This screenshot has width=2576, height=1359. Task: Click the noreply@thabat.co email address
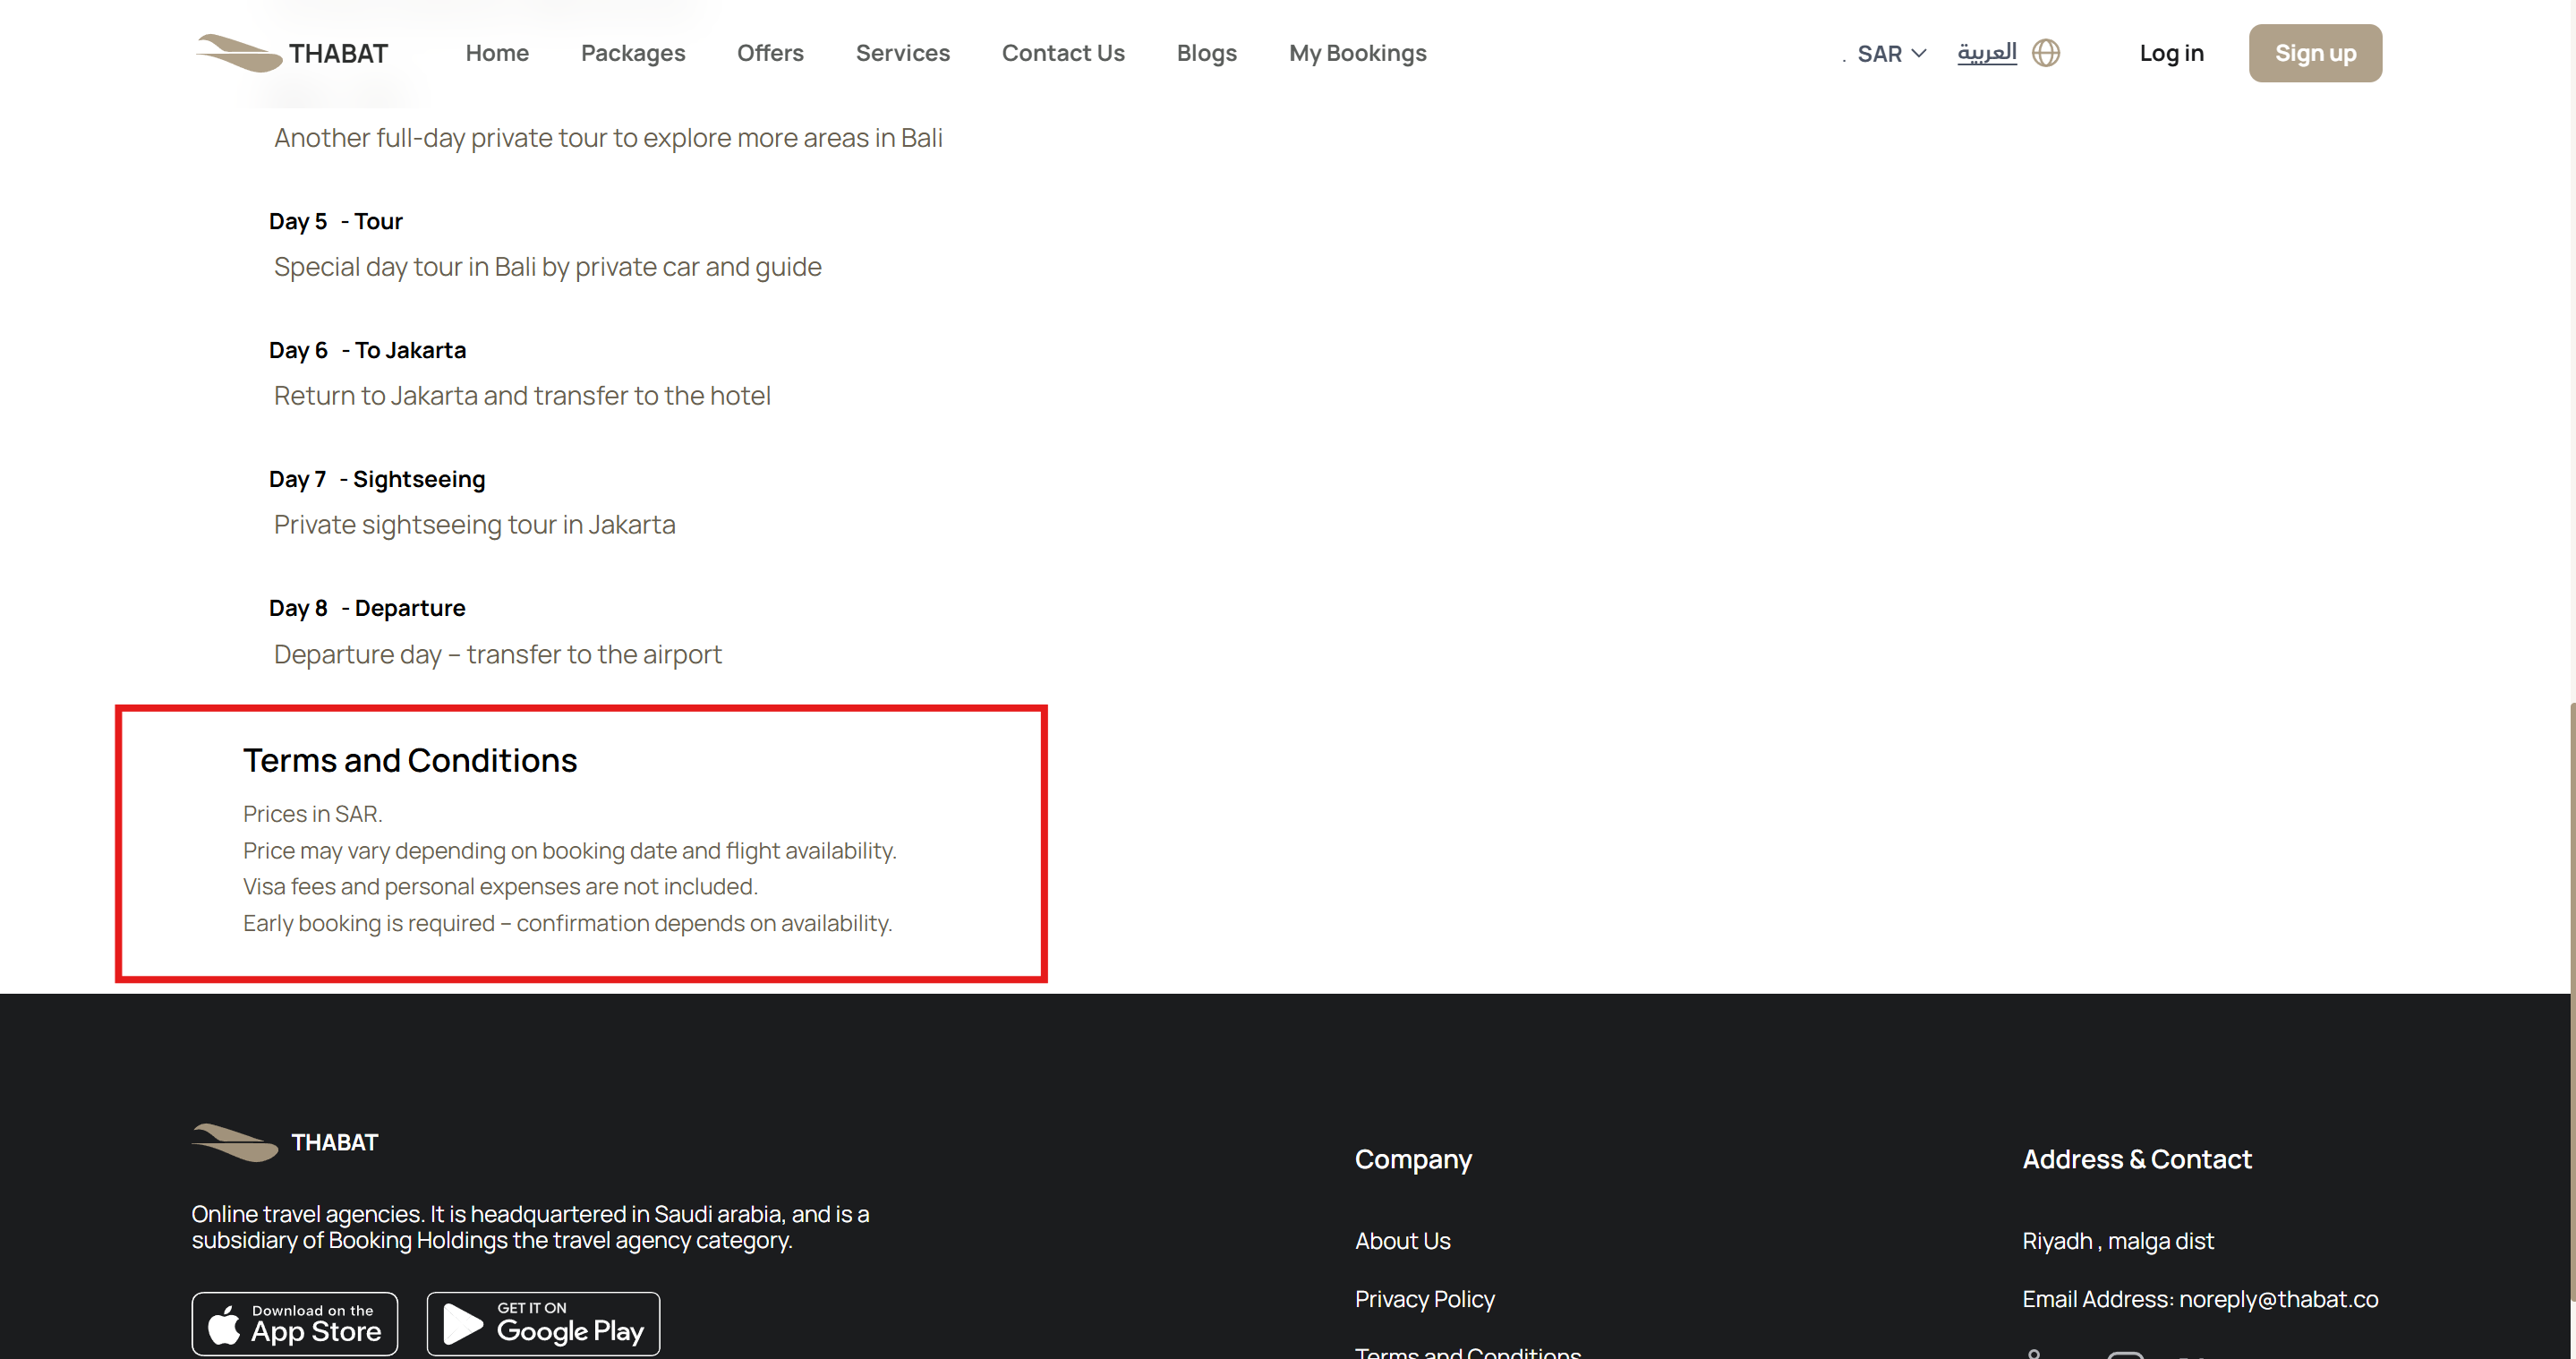pyautogui.click(x=2278, y=1298)
